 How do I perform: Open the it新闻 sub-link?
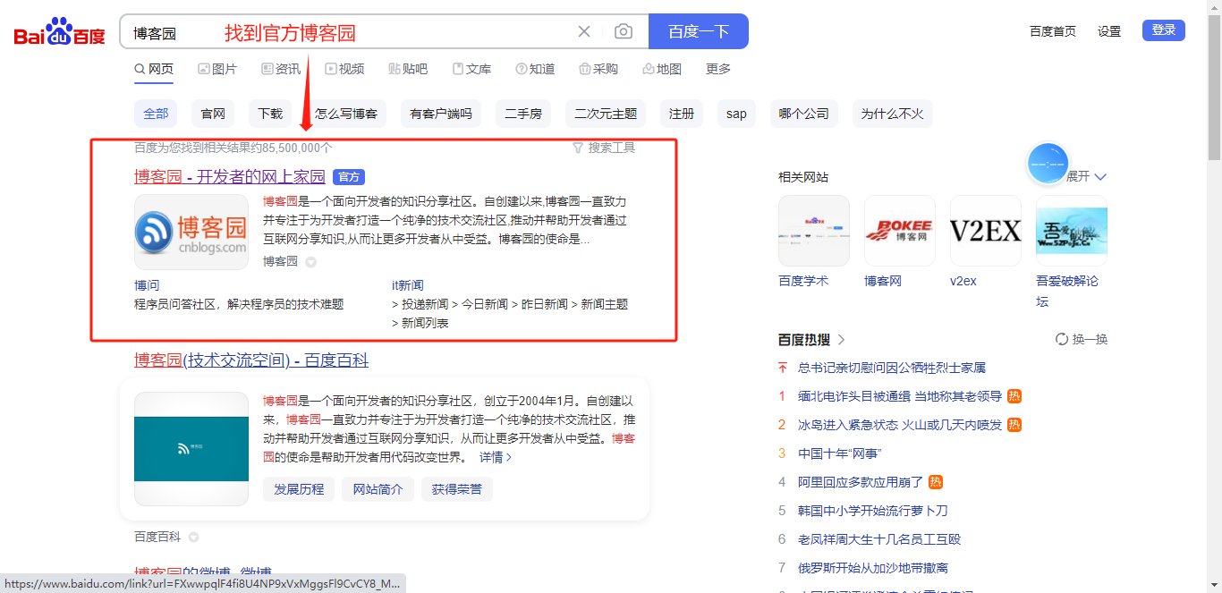pyautogui.click(x=408, y=285)
